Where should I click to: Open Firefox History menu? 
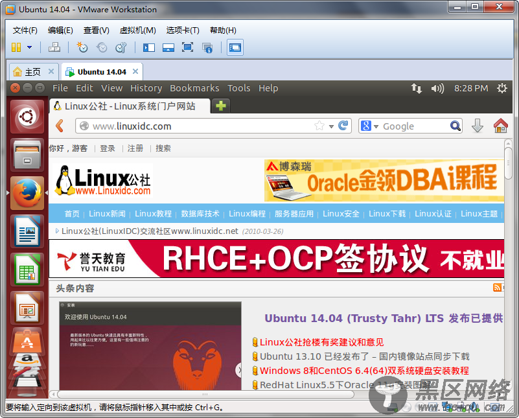pos(146,88)
